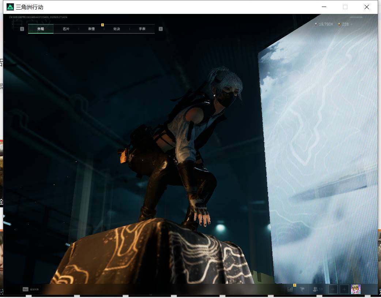Click the 19,790K currency balance

coord(324,24)
